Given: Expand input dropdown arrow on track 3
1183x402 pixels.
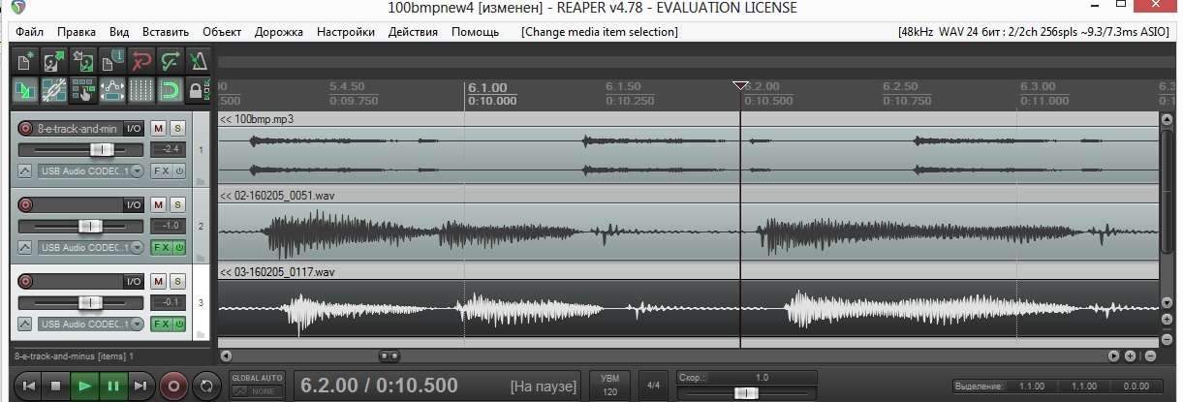Looking at the screenshot, I should (x=136, y=324).
